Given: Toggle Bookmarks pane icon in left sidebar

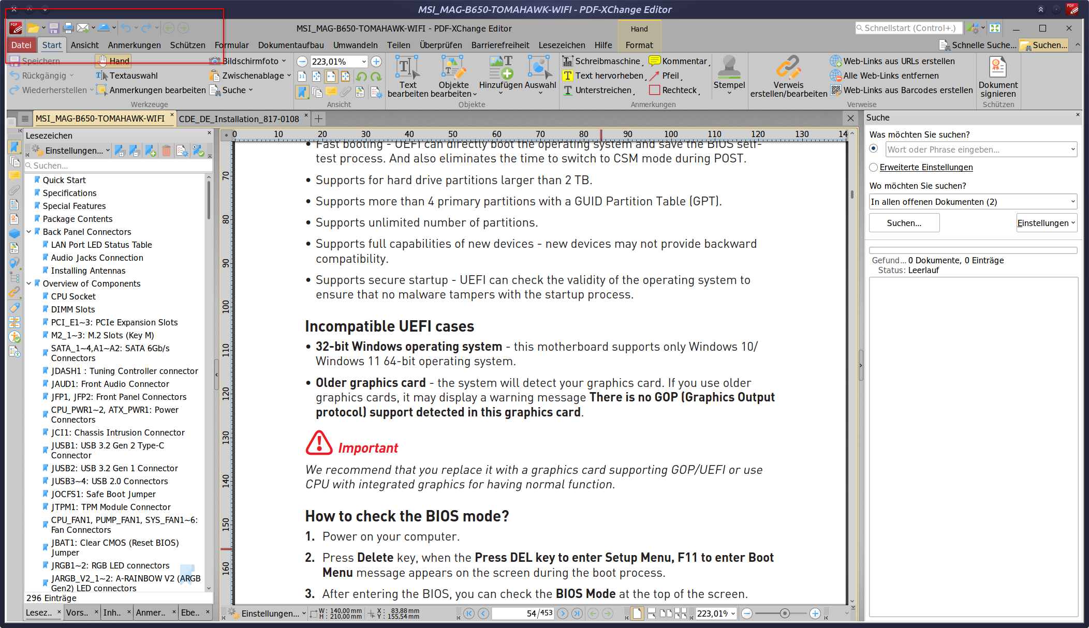Looking at the screenshot, I should 14,147.
